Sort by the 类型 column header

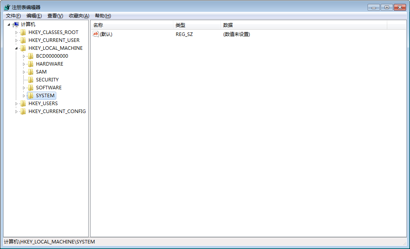197,25
